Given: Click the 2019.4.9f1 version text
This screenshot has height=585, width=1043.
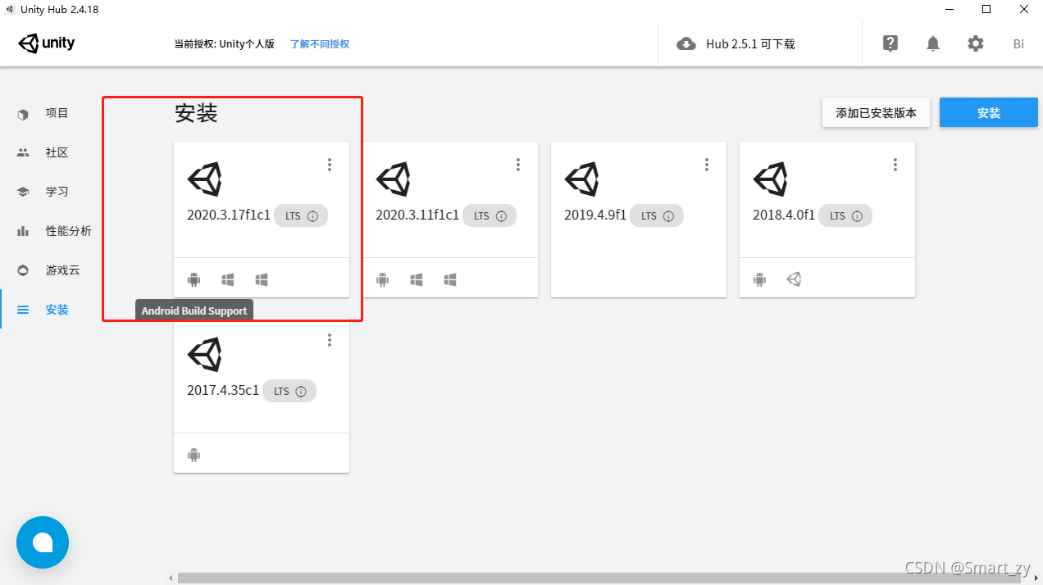Looking at the screenshot, I should click(595, 215).
